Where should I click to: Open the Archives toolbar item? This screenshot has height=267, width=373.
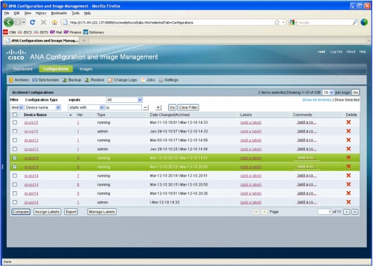point(19,80)
